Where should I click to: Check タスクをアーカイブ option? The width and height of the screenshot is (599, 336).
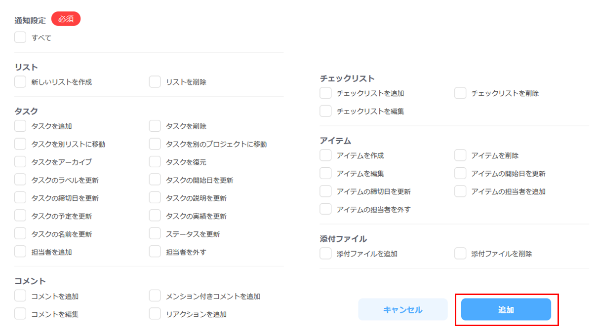coord(20,162)
